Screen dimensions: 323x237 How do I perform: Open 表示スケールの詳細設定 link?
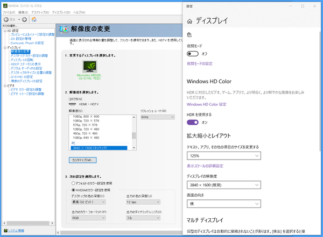[205, 166]
